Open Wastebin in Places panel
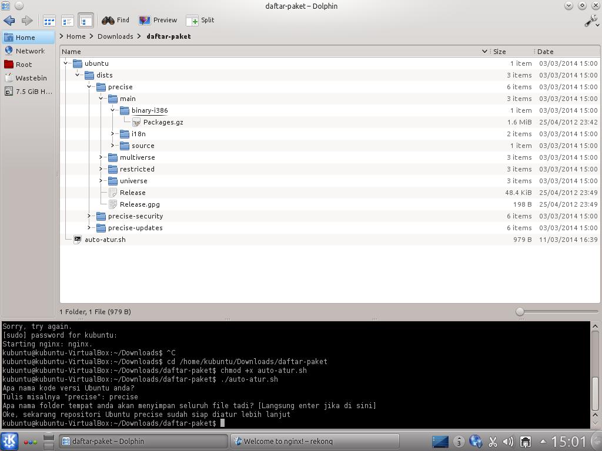Screen dimensions: 602x451 tap(28, 78)
